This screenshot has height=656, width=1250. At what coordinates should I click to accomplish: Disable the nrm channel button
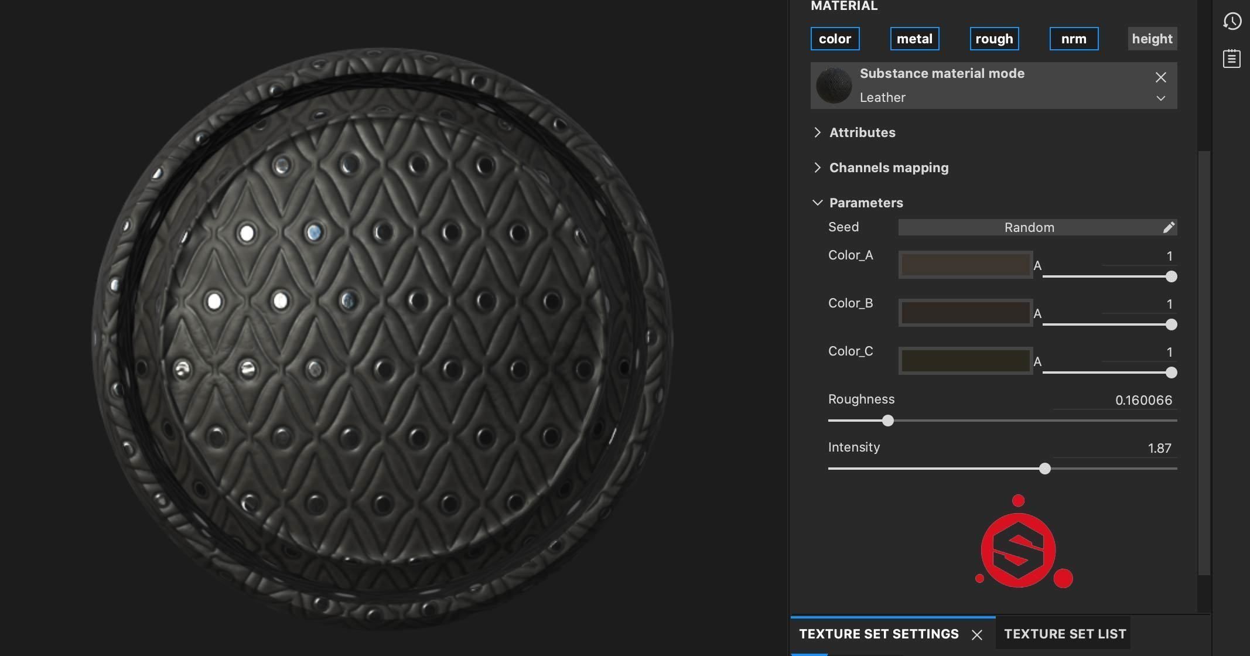tap(1073, 39)
